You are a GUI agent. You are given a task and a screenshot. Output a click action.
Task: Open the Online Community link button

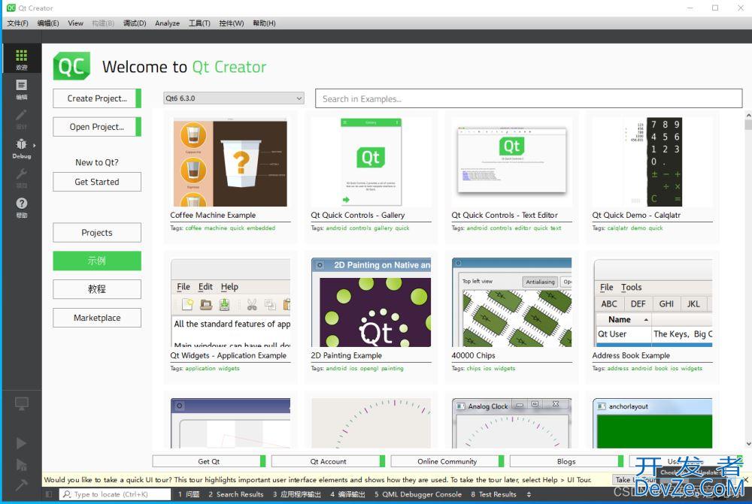[447, 461]
